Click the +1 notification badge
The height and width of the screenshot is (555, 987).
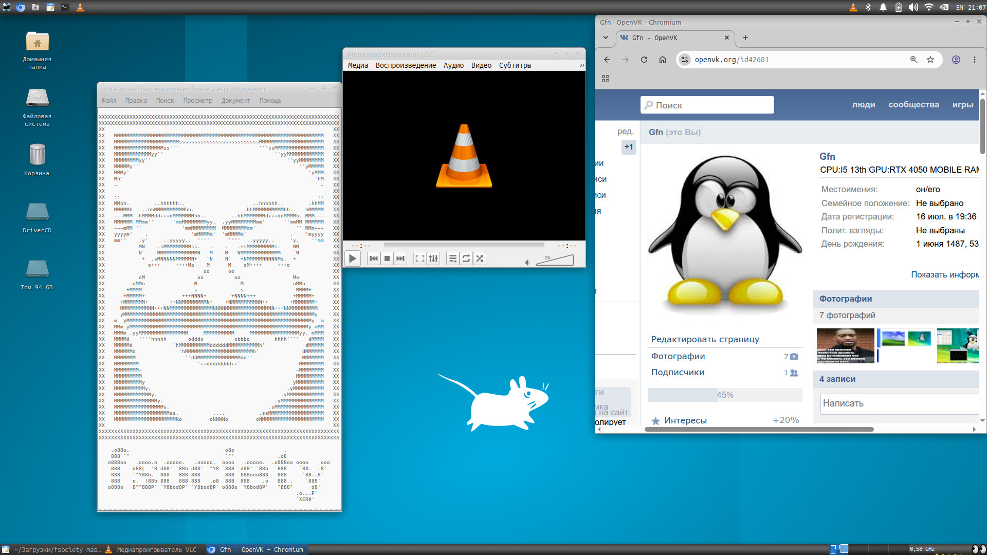[x=629, y=147]
